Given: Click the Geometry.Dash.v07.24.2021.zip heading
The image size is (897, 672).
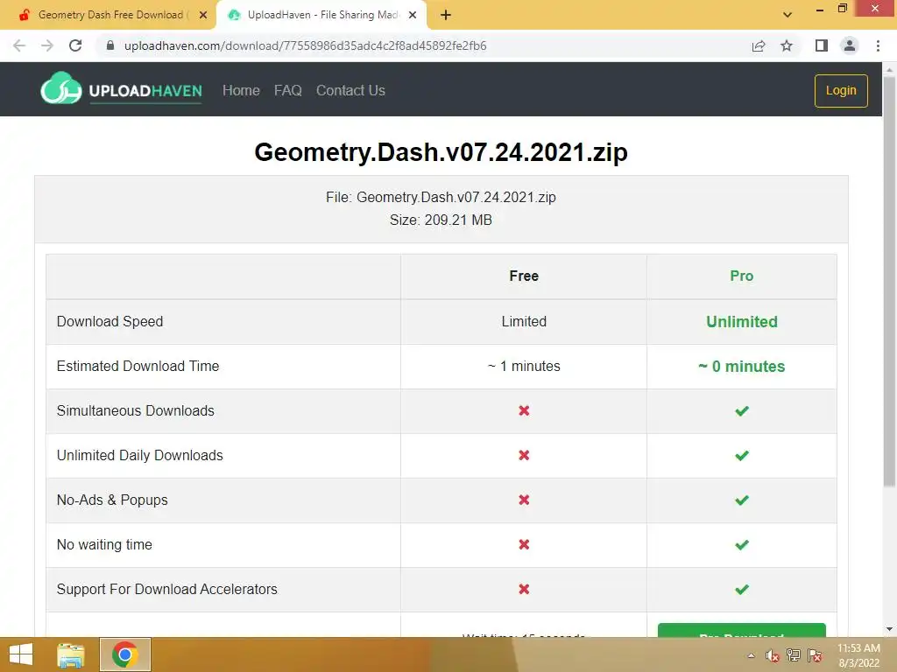Looking at the screenshot, I should (441, 152).
